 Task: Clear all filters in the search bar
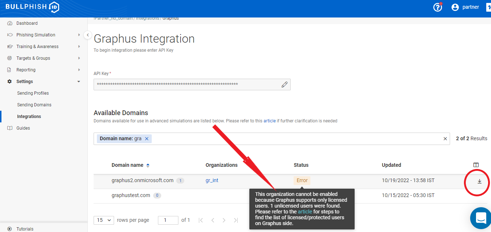(x=445, y=139)
